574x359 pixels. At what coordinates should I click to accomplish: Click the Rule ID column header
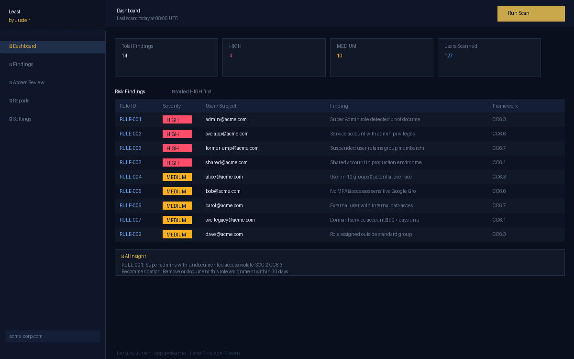128,106
